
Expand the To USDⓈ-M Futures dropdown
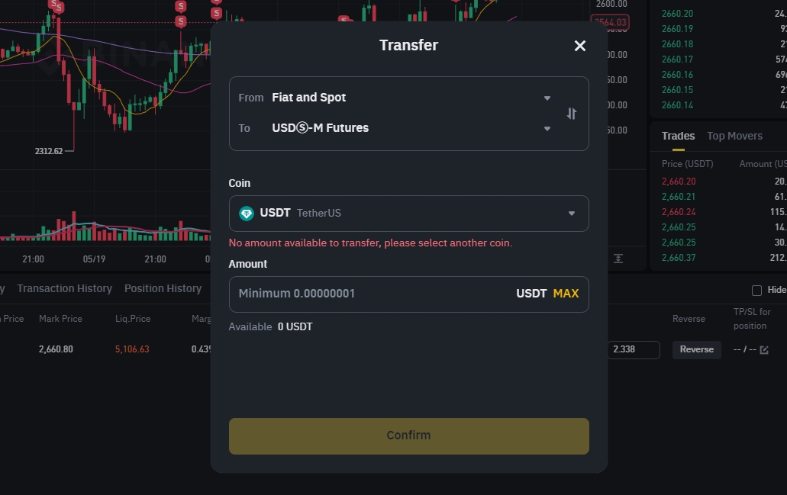pos(394,128)
